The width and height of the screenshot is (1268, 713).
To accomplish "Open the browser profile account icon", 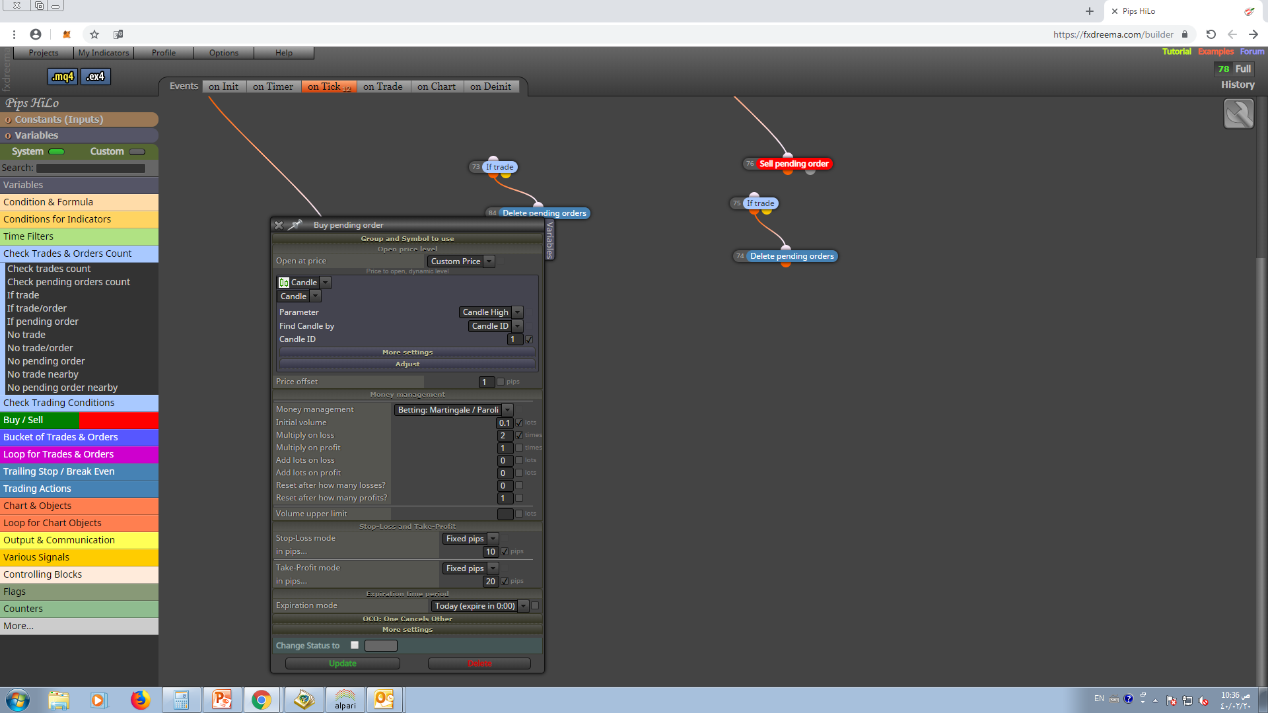I will pyautogui.click(x=36, y=34).
